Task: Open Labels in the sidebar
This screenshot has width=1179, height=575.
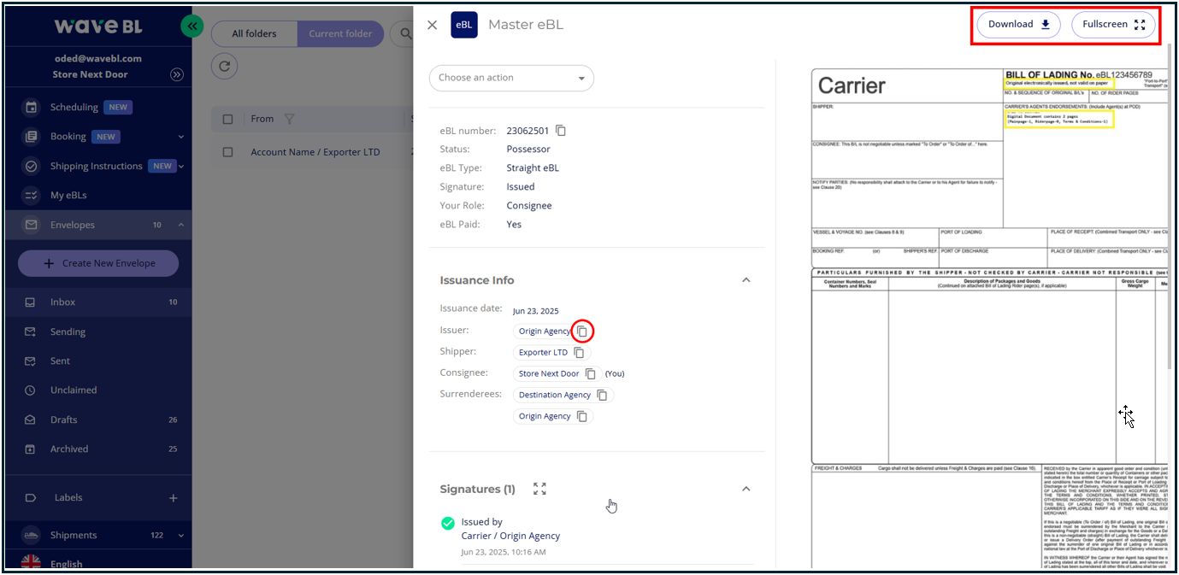Action: [x=68, y=497]
